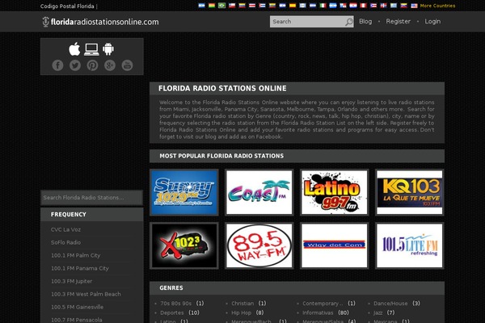Browse the Jazz genre

pos(377,313)
